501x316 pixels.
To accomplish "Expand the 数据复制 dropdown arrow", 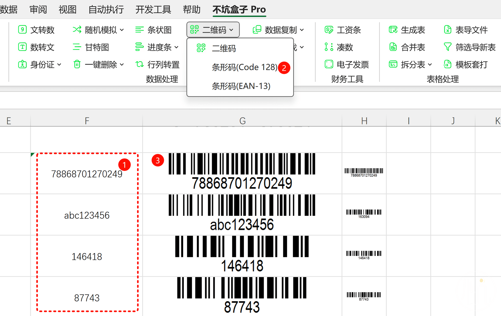I will (x=302, y=30).
